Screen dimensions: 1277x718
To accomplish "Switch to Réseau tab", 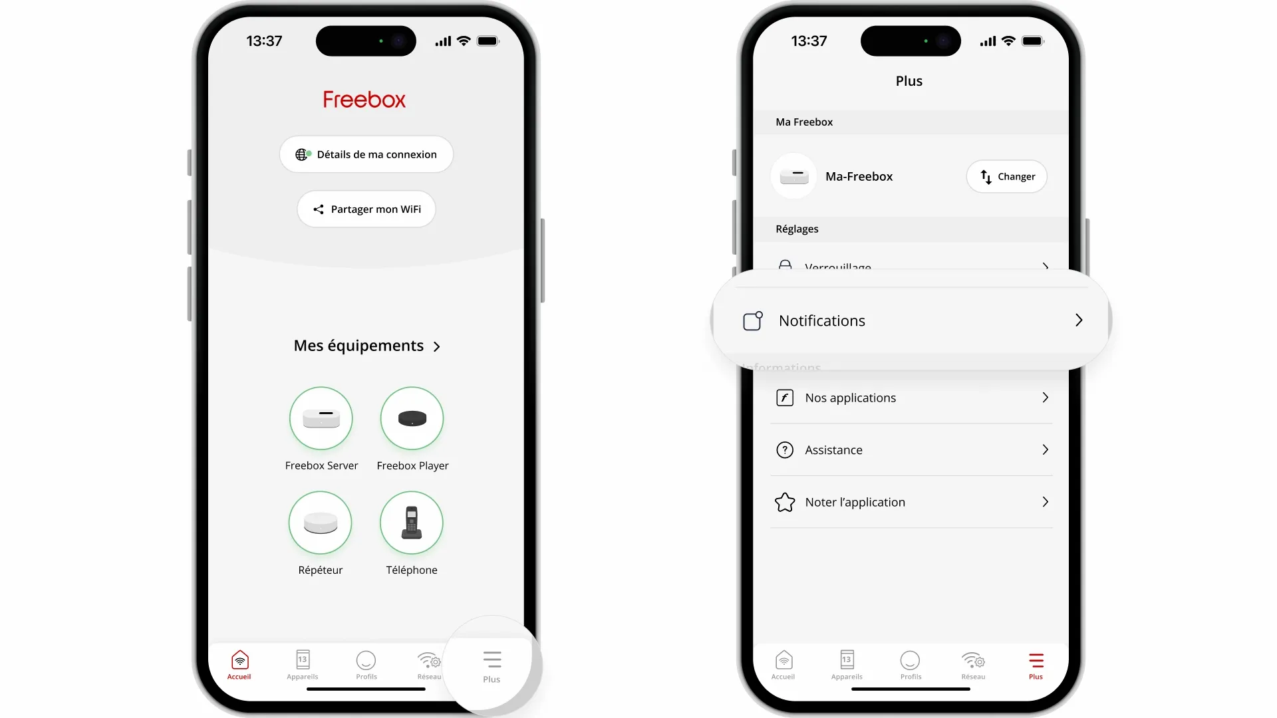I will (x=430, y=665).
